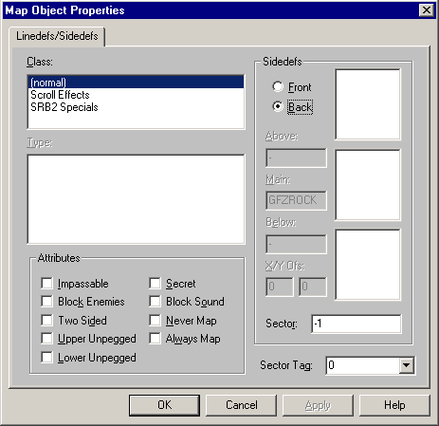Toggle the Never Map checkbox
The width and height of the screenshot is (439, 426).
pyautogui.click(x=155, y=320)
